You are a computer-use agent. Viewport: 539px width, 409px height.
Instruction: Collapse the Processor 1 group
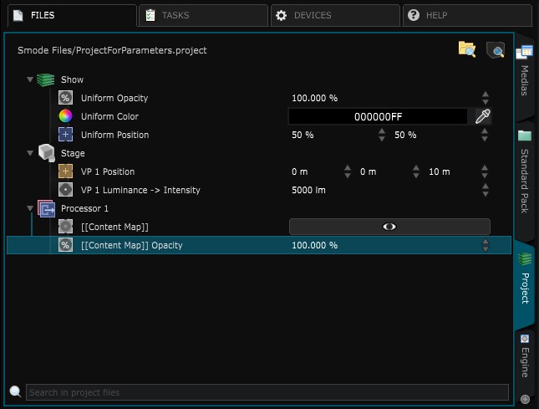[30, 208]
